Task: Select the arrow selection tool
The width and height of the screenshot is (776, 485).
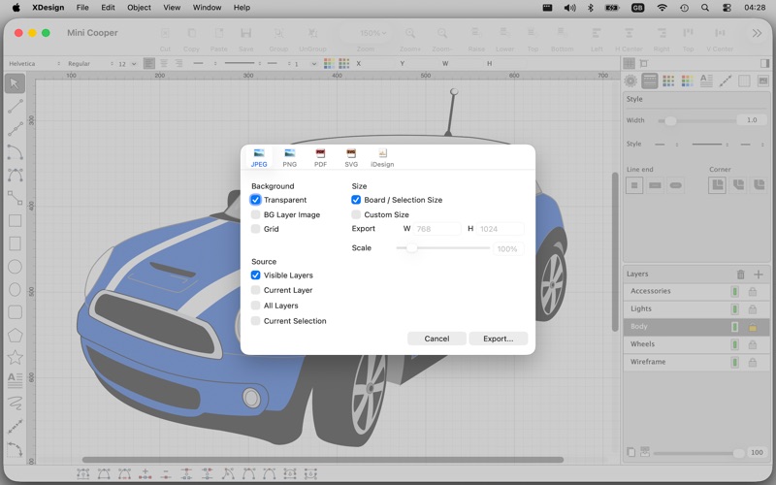Action: pyautogui.click(x=15, y=83)
